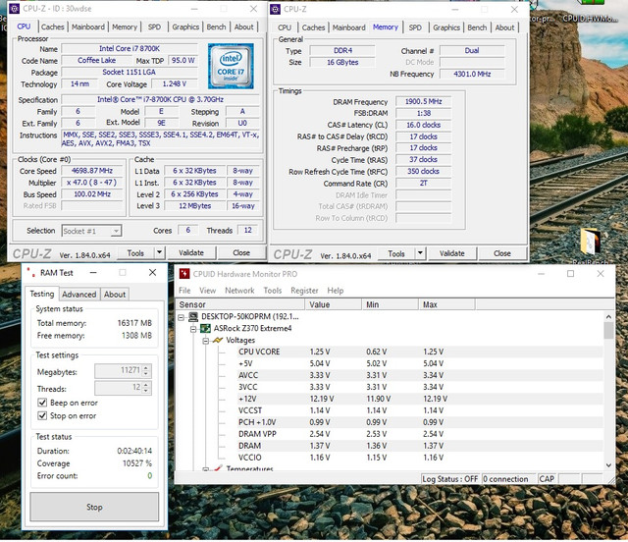628x542 pixels.
Task: Click the Voltages lightning icon
Action: pos(218,340)
